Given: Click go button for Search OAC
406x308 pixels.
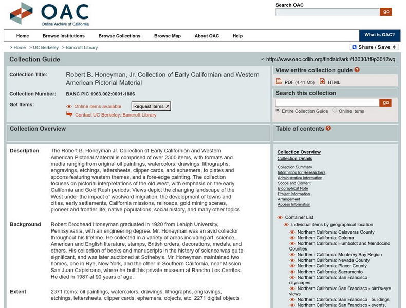Looking at the screenshot, I should coord(386,12).
